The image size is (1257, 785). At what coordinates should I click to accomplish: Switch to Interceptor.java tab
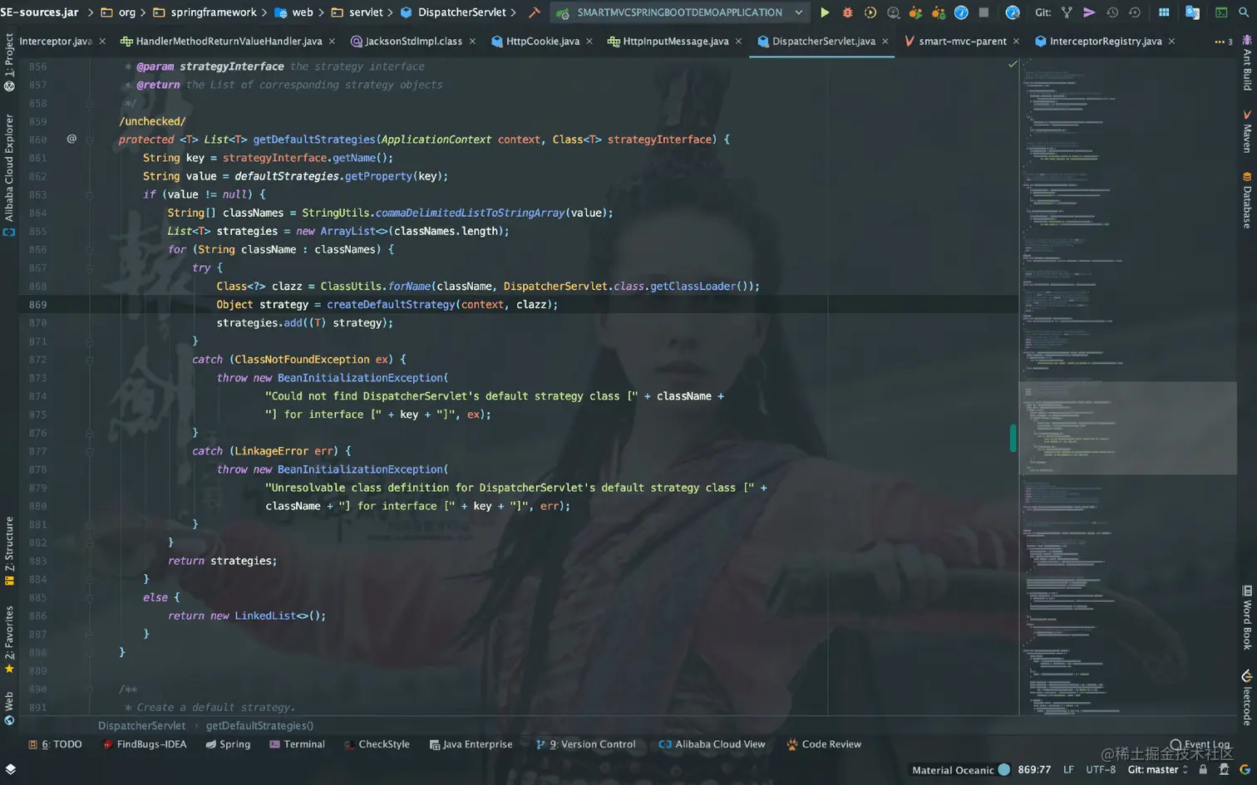coord(55,41)
